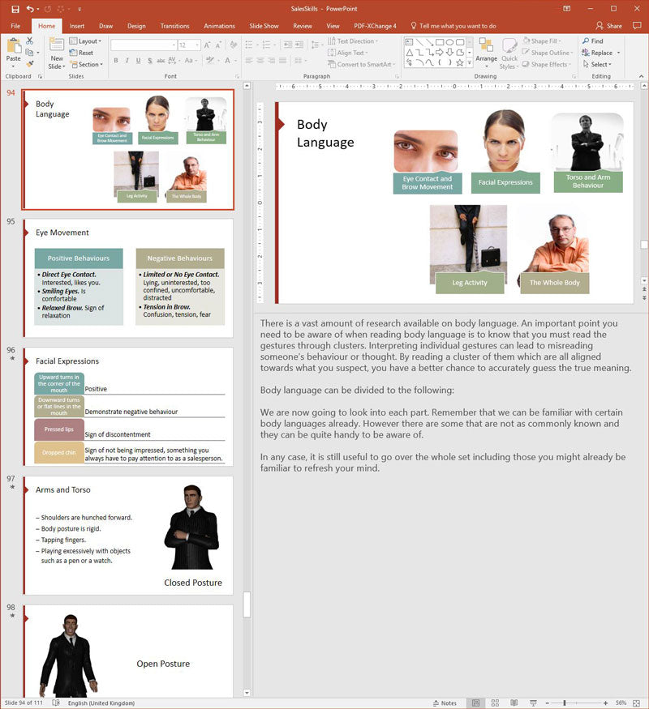Clear all text formatting

234,45
